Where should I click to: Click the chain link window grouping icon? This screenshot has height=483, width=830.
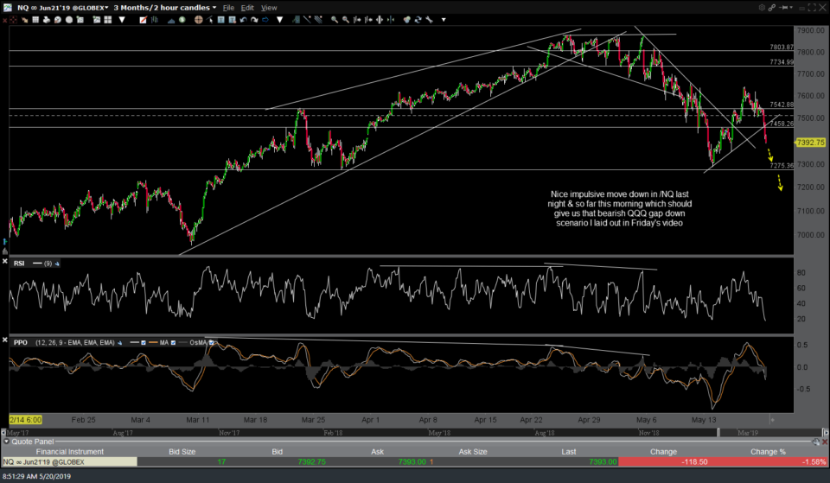pyautogui.click(x=772, y=8)
